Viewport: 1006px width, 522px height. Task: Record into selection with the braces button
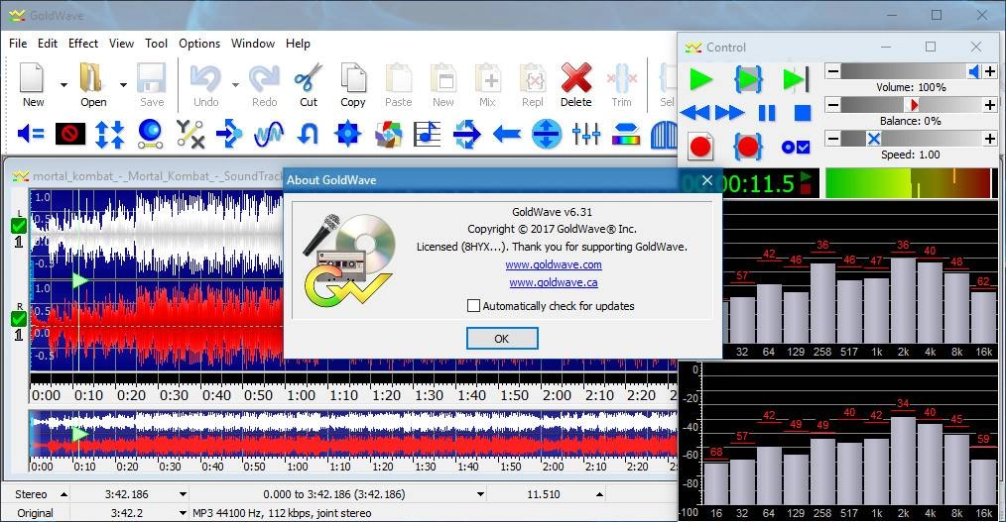pyautogui.click(x=748, y=147)
